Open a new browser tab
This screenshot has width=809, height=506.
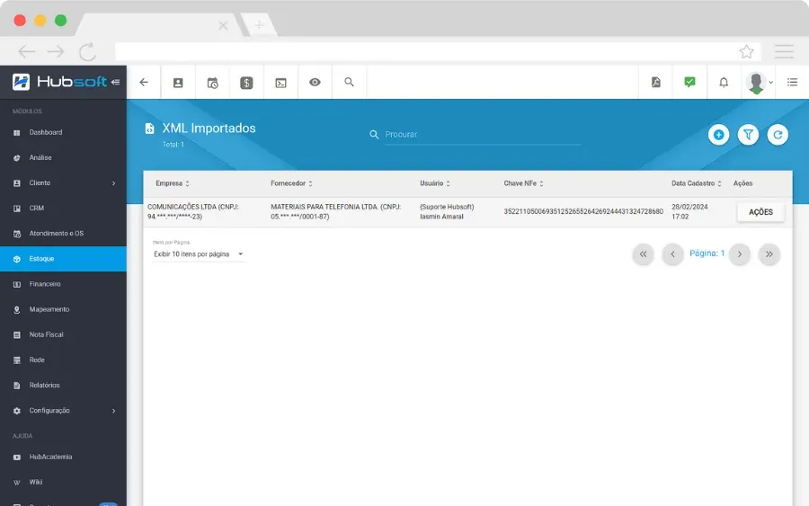[x=259, y=25]
